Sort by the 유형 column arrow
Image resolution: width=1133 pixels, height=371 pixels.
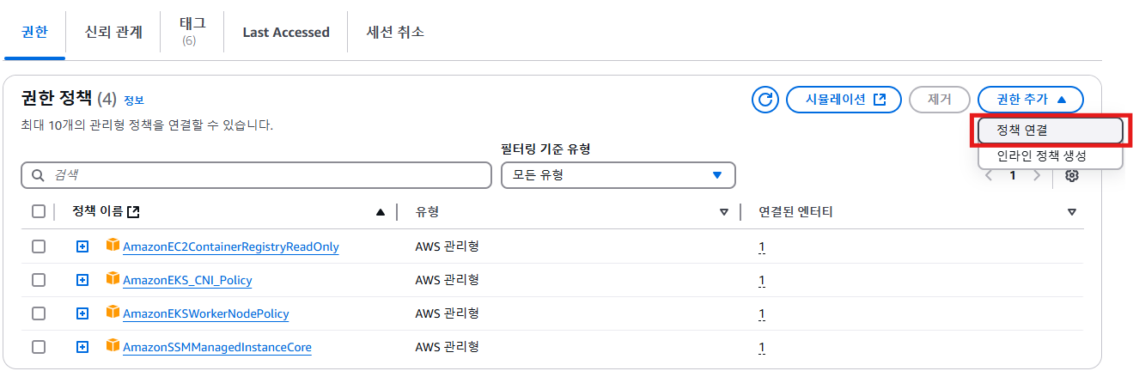724,212
